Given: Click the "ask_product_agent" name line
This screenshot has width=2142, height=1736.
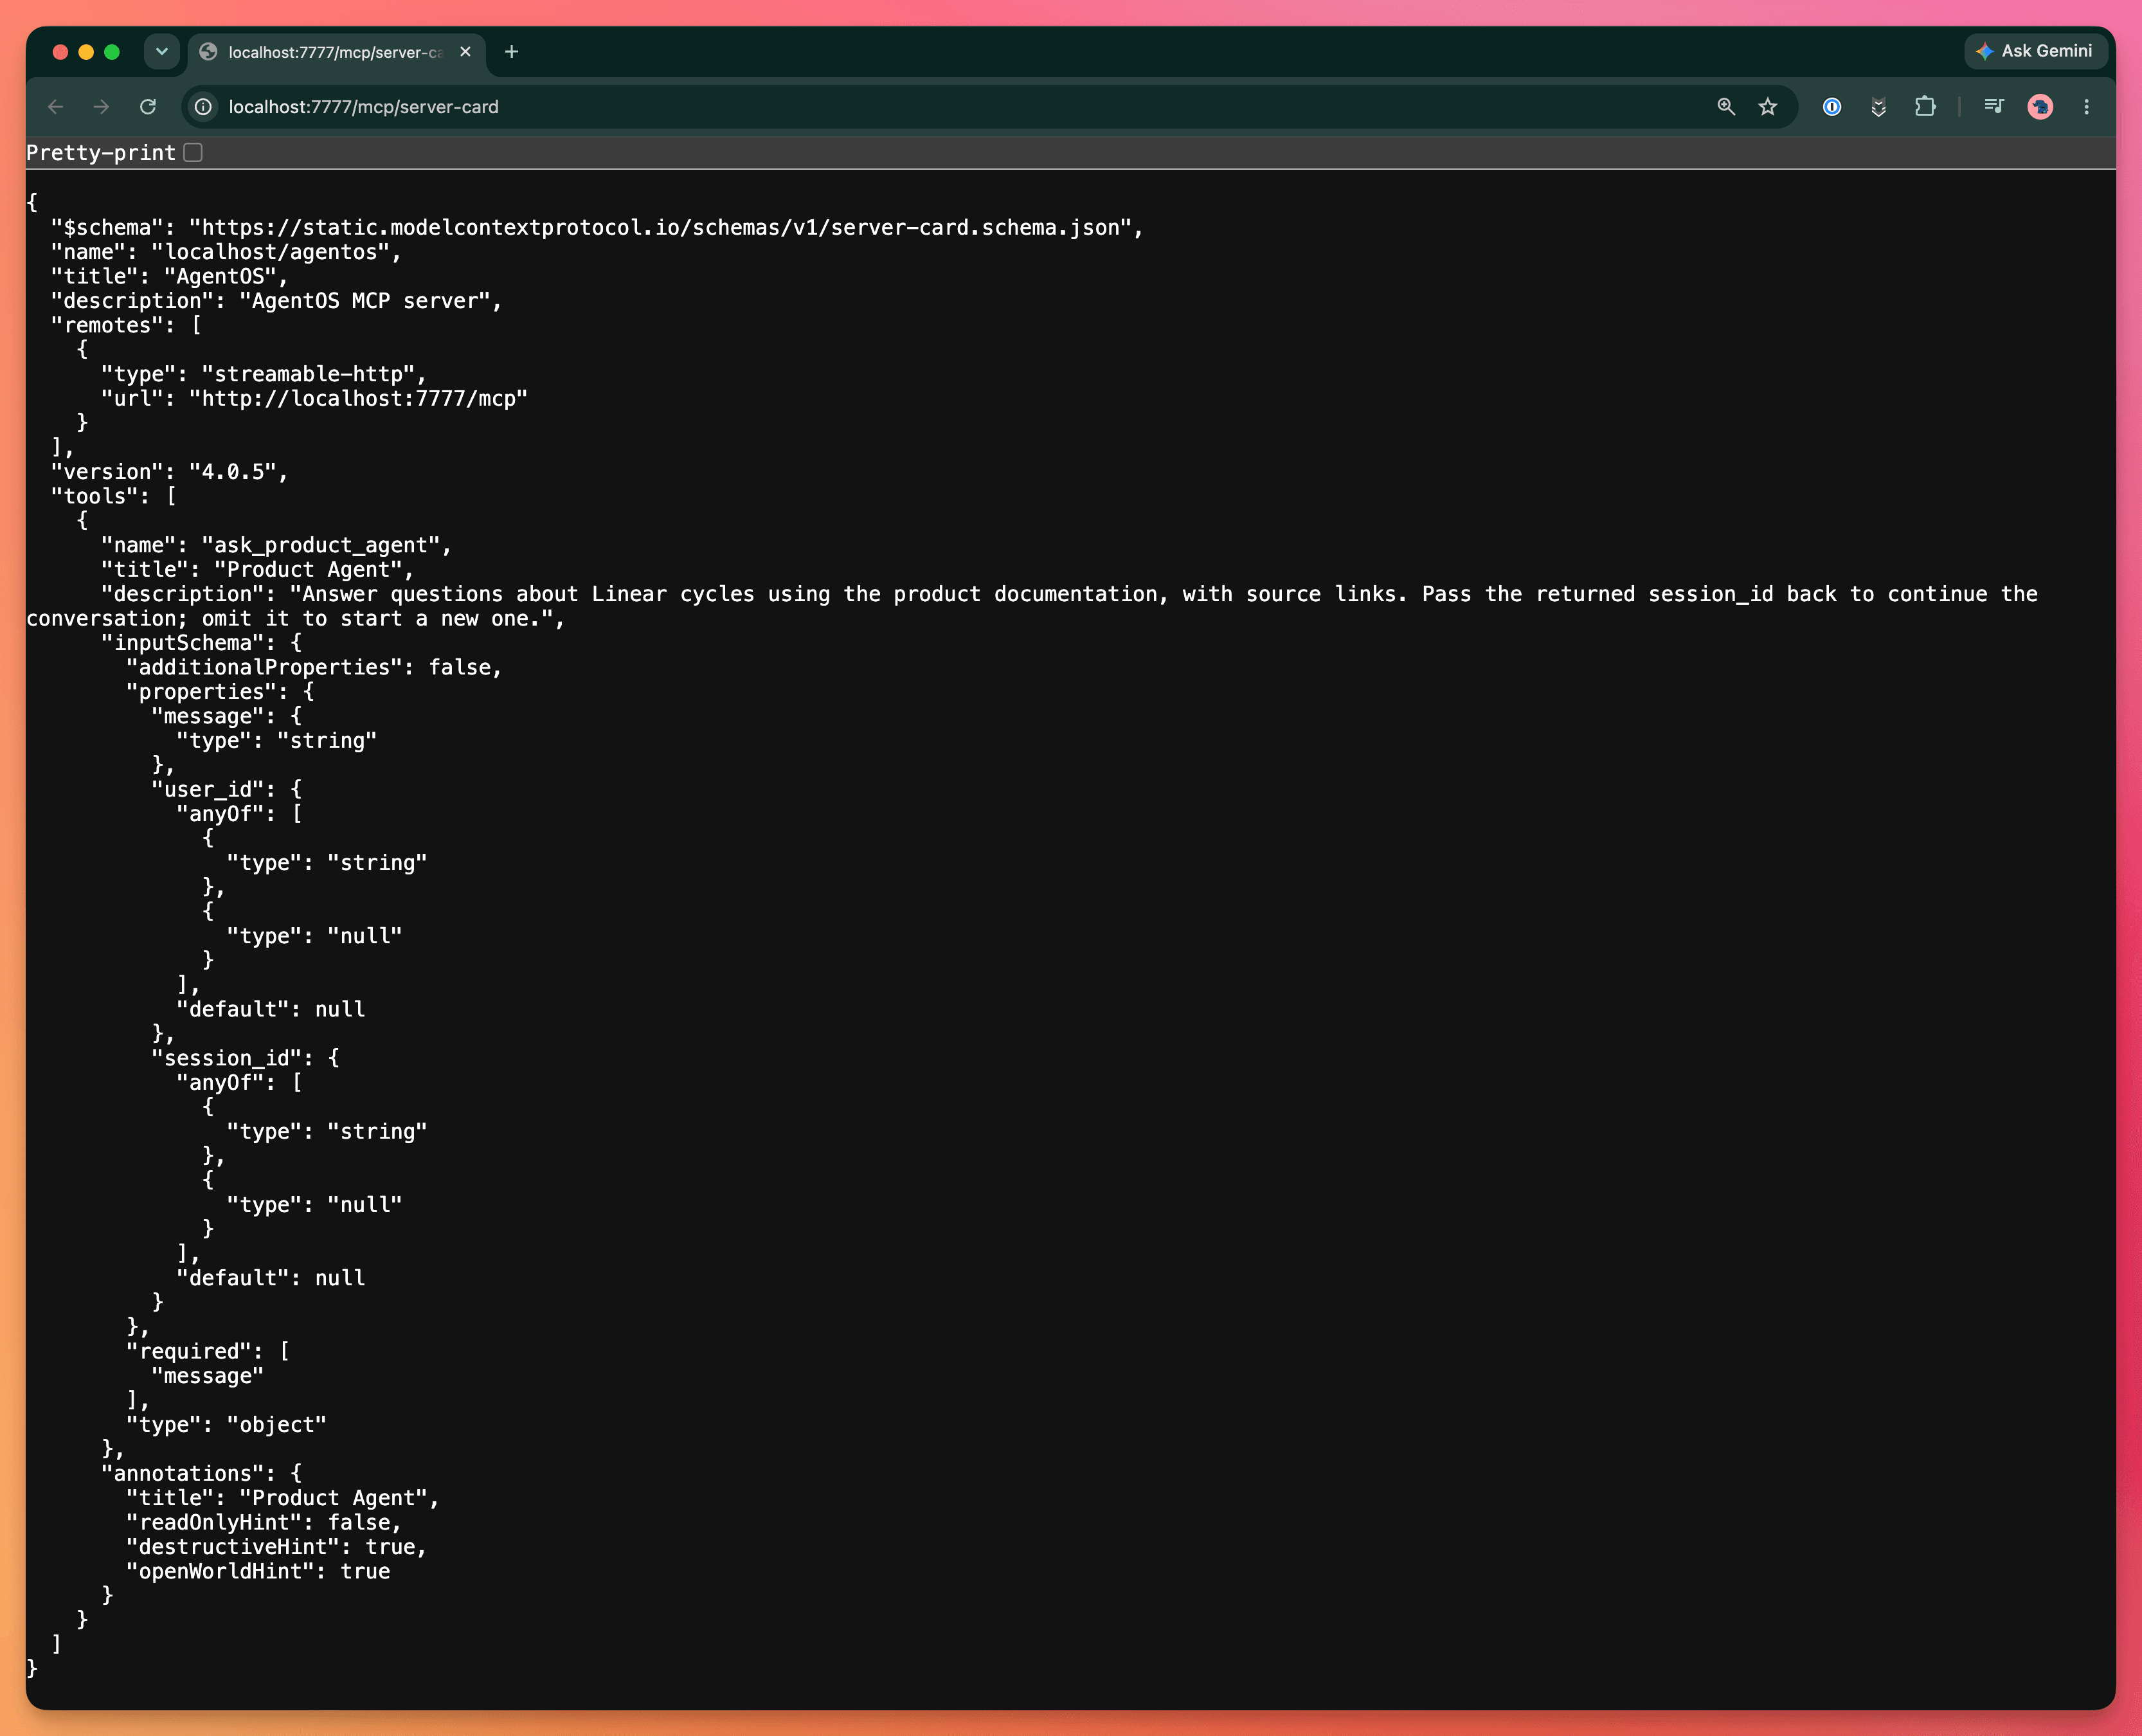Looking at the screenshot, I should pos(276,545).
